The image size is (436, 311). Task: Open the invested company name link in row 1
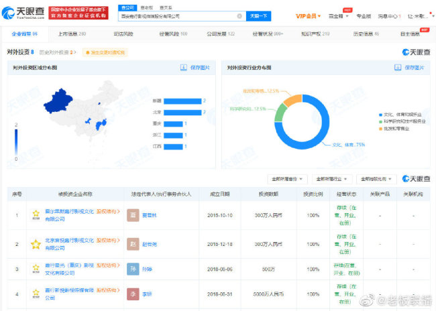pyautogui.click(x=69, y=215)
